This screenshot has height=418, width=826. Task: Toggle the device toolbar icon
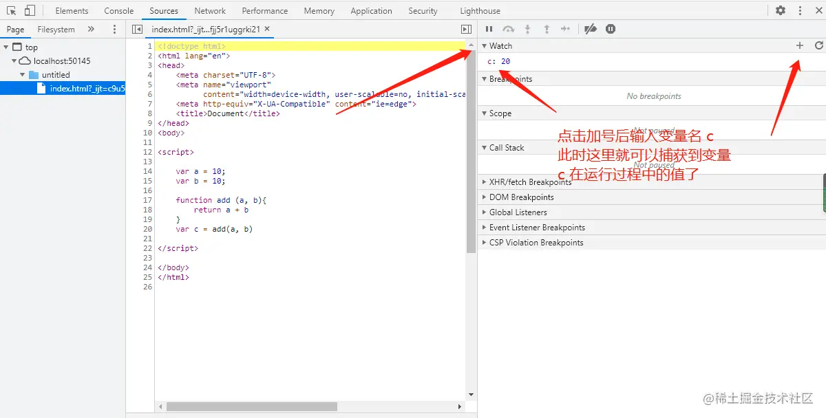coord(30,10)
